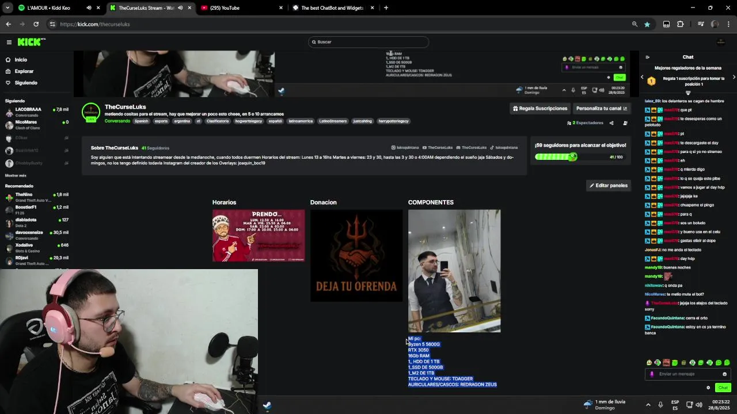Open Siguiendo in the sidebar

click(26, 83)
